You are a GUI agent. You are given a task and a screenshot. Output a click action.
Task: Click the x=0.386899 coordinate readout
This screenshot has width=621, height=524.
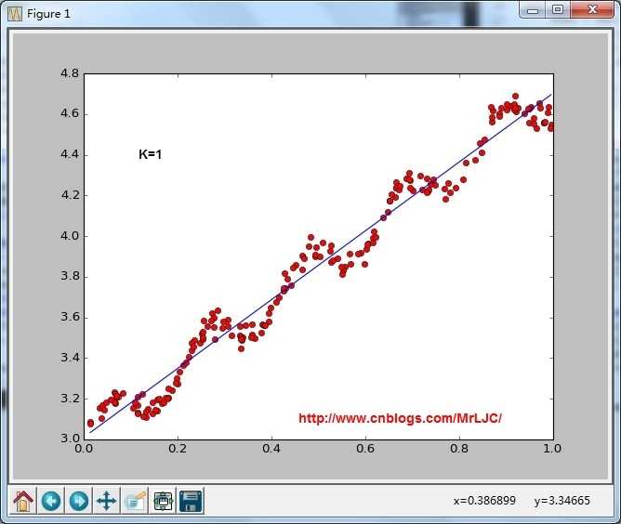(484, 501)
